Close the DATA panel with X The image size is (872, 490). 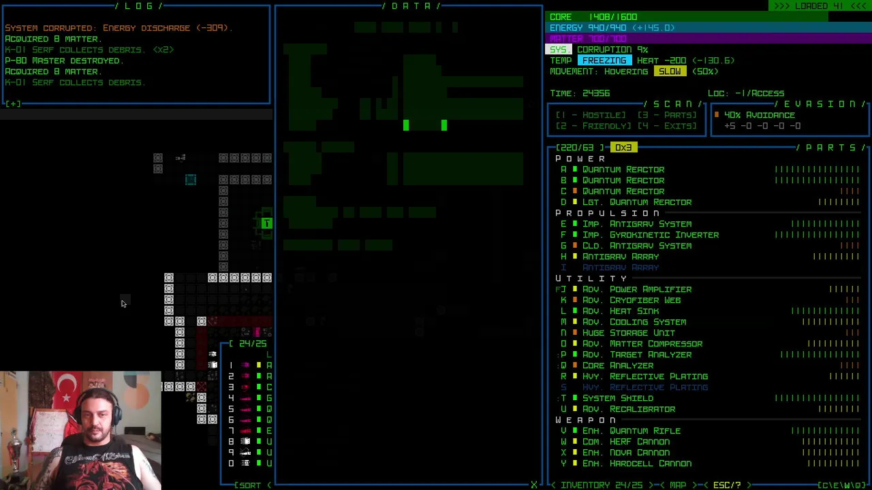(533, 485)
